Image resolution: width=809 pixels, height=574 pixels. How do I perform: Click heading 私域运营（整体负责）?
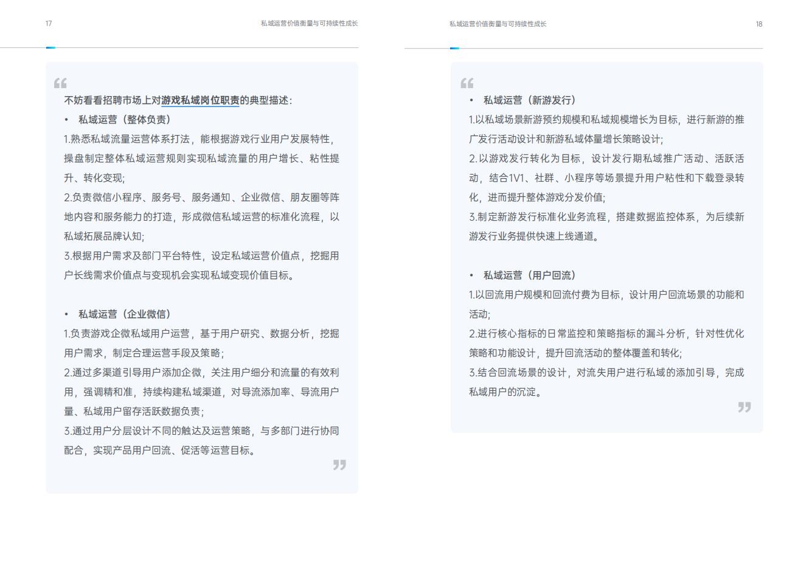coord(127,120)
